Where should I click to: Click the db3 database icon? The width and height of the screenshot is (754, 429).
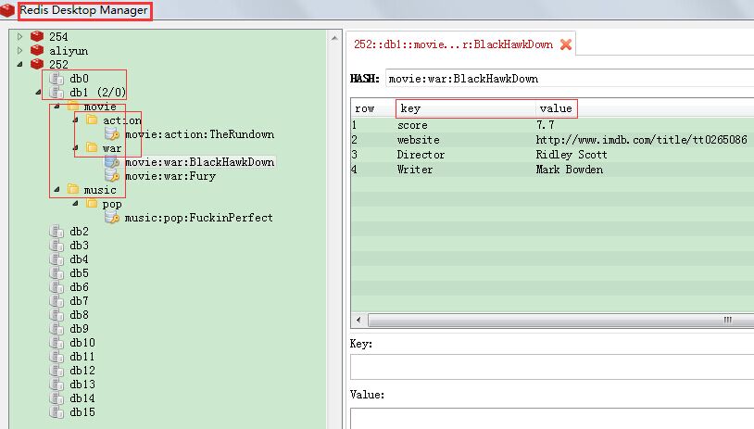(x=57, y=246)
